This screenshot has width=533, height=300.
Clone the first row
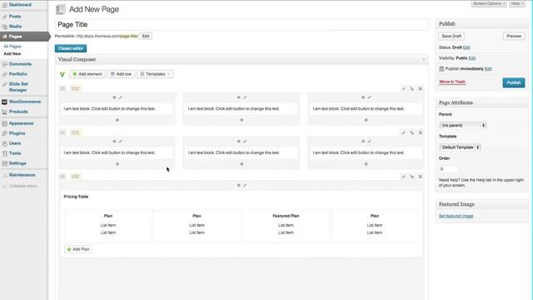tap(412, 89)
